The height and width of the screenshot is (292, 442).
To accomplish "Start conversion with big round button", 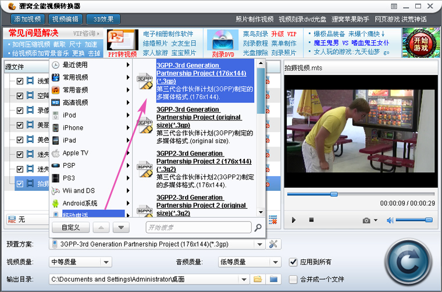I will pos(408,262).
